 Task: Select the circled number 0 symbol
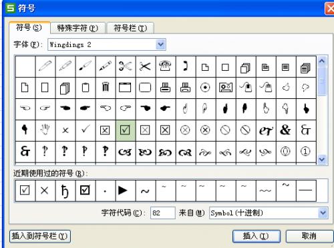coord(285,152)
